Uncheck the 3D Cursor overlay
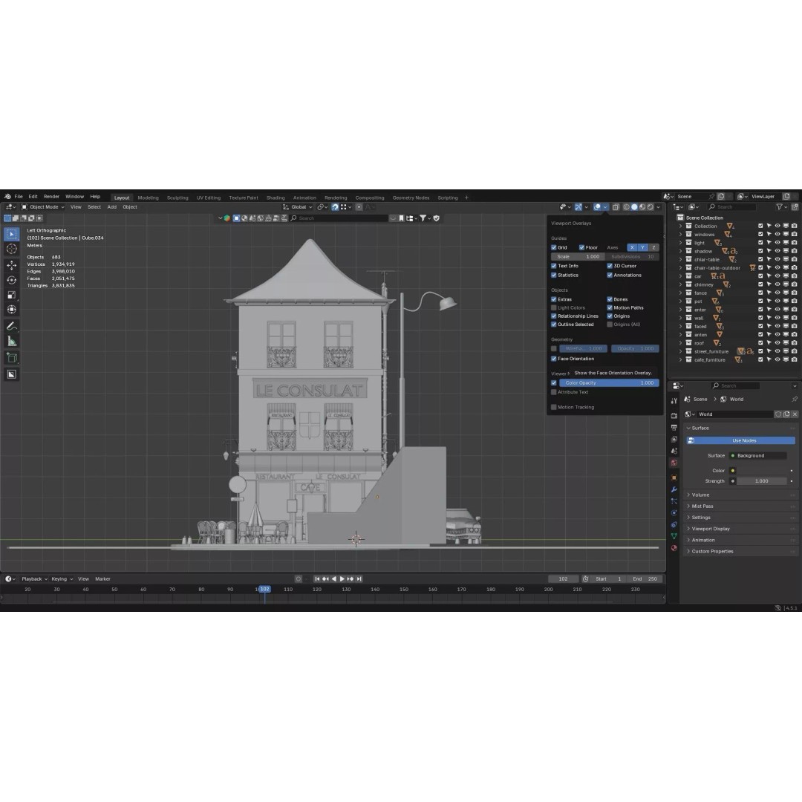This screenshot has height=802, width=802. coord(610,266)
